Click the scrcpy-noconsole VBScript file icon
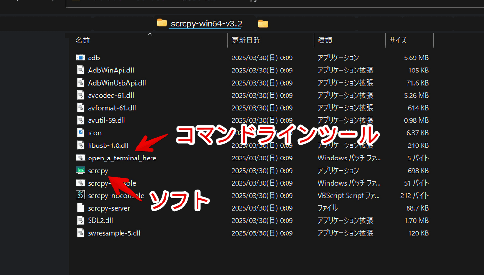The height and width of the screenshot is (275, 484). 80,195
